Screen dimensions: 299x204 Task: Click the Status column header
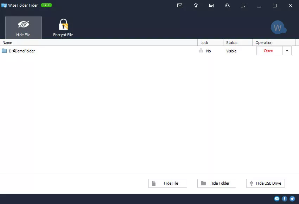pos(238,43)
